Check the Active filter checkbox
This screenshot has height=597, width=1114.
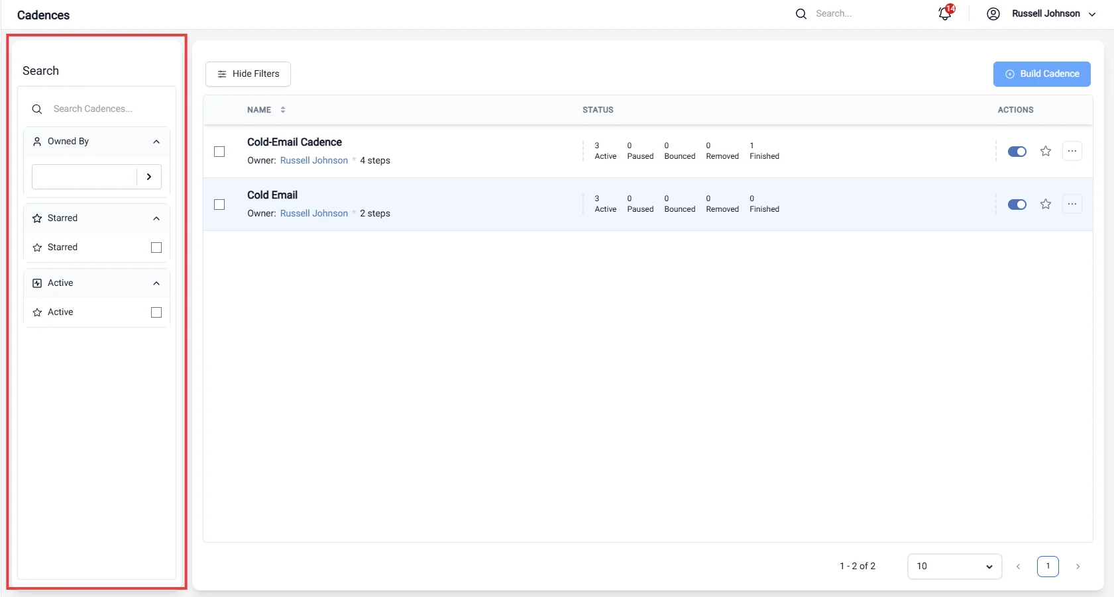click(x=156, y=312)
